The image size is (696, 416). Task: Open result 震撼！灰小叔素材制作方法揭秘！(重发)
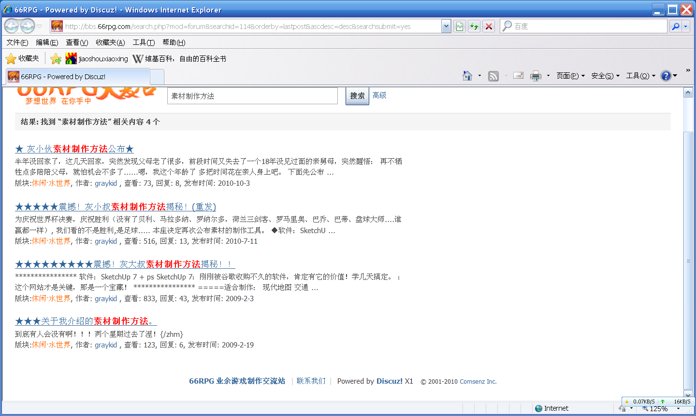coord(116,207)
